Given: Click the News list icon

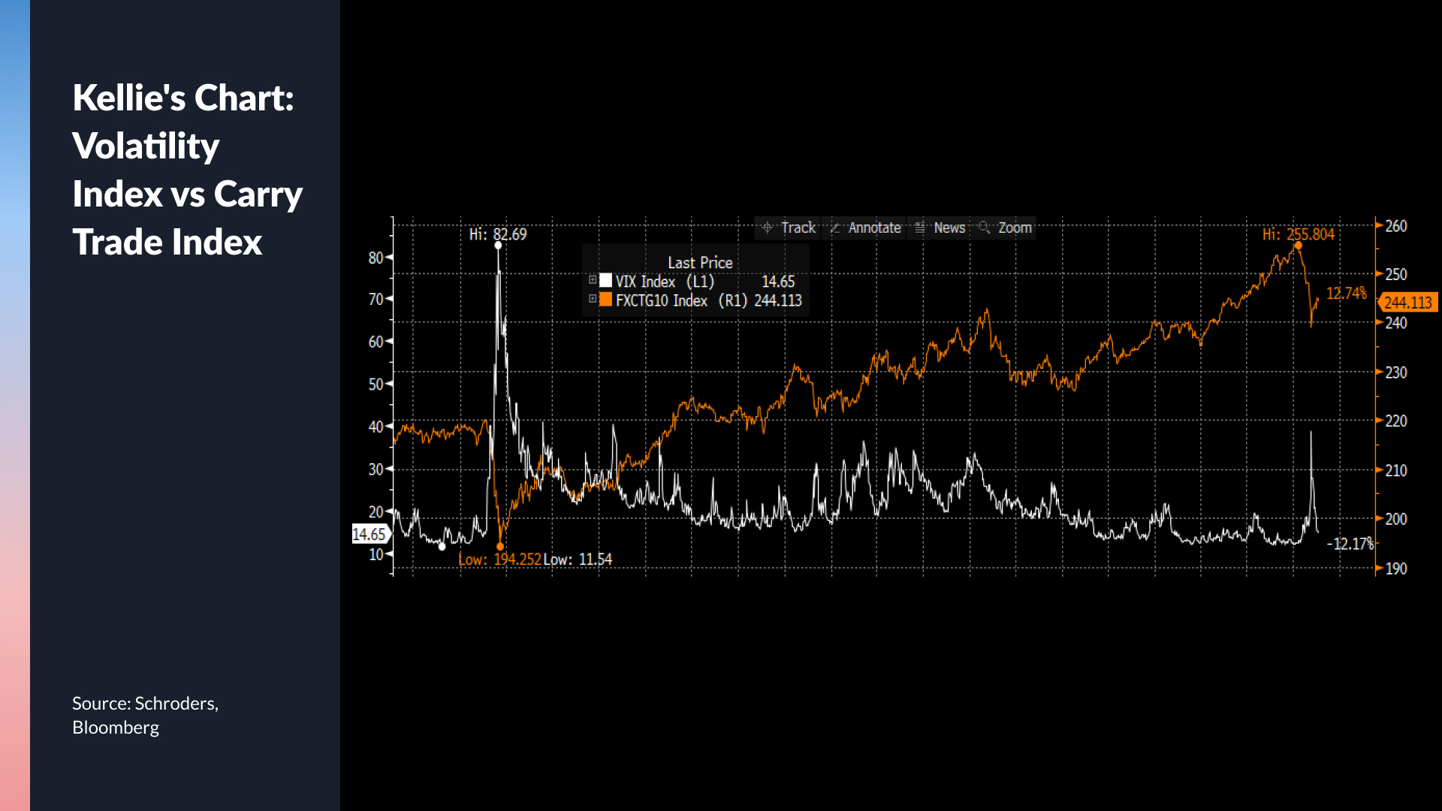Looking at the screenshot, I should click(x=920, y=228).
